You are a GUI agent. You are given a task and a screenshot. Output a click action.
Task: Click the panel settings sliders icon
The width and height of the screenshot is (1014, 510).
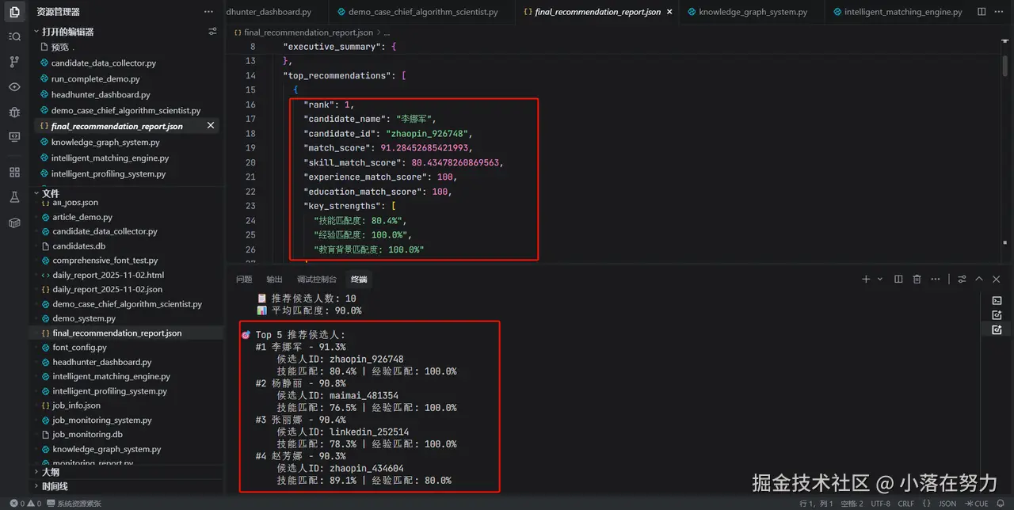[x=962, y=279]
